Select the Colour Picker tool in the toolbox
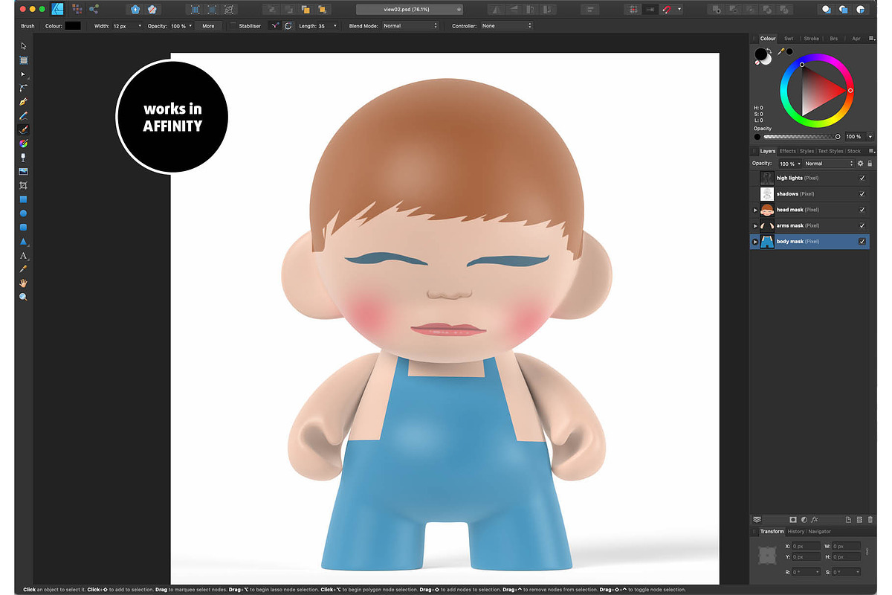The height and width of the screenshot is (595, 892). click(23, 268)
